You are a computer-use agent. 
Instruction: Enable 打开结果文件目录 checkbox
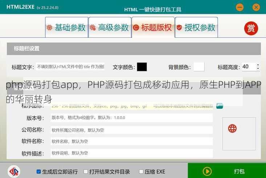point(86,171)
